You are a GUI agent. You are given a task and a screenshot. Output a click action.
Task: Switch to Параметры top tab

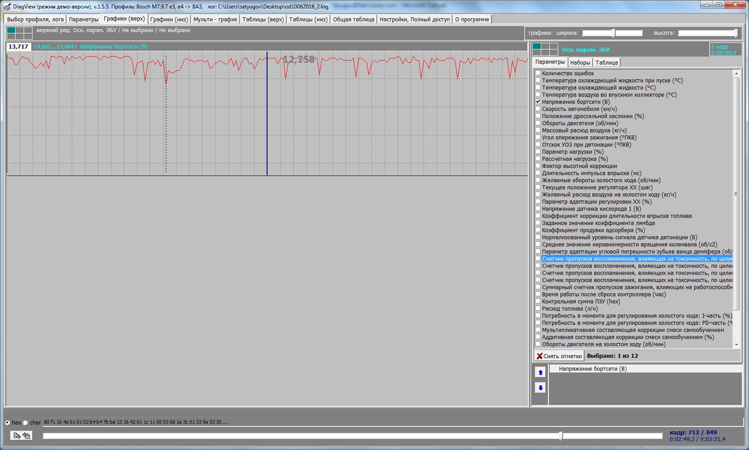click(83, 19)
